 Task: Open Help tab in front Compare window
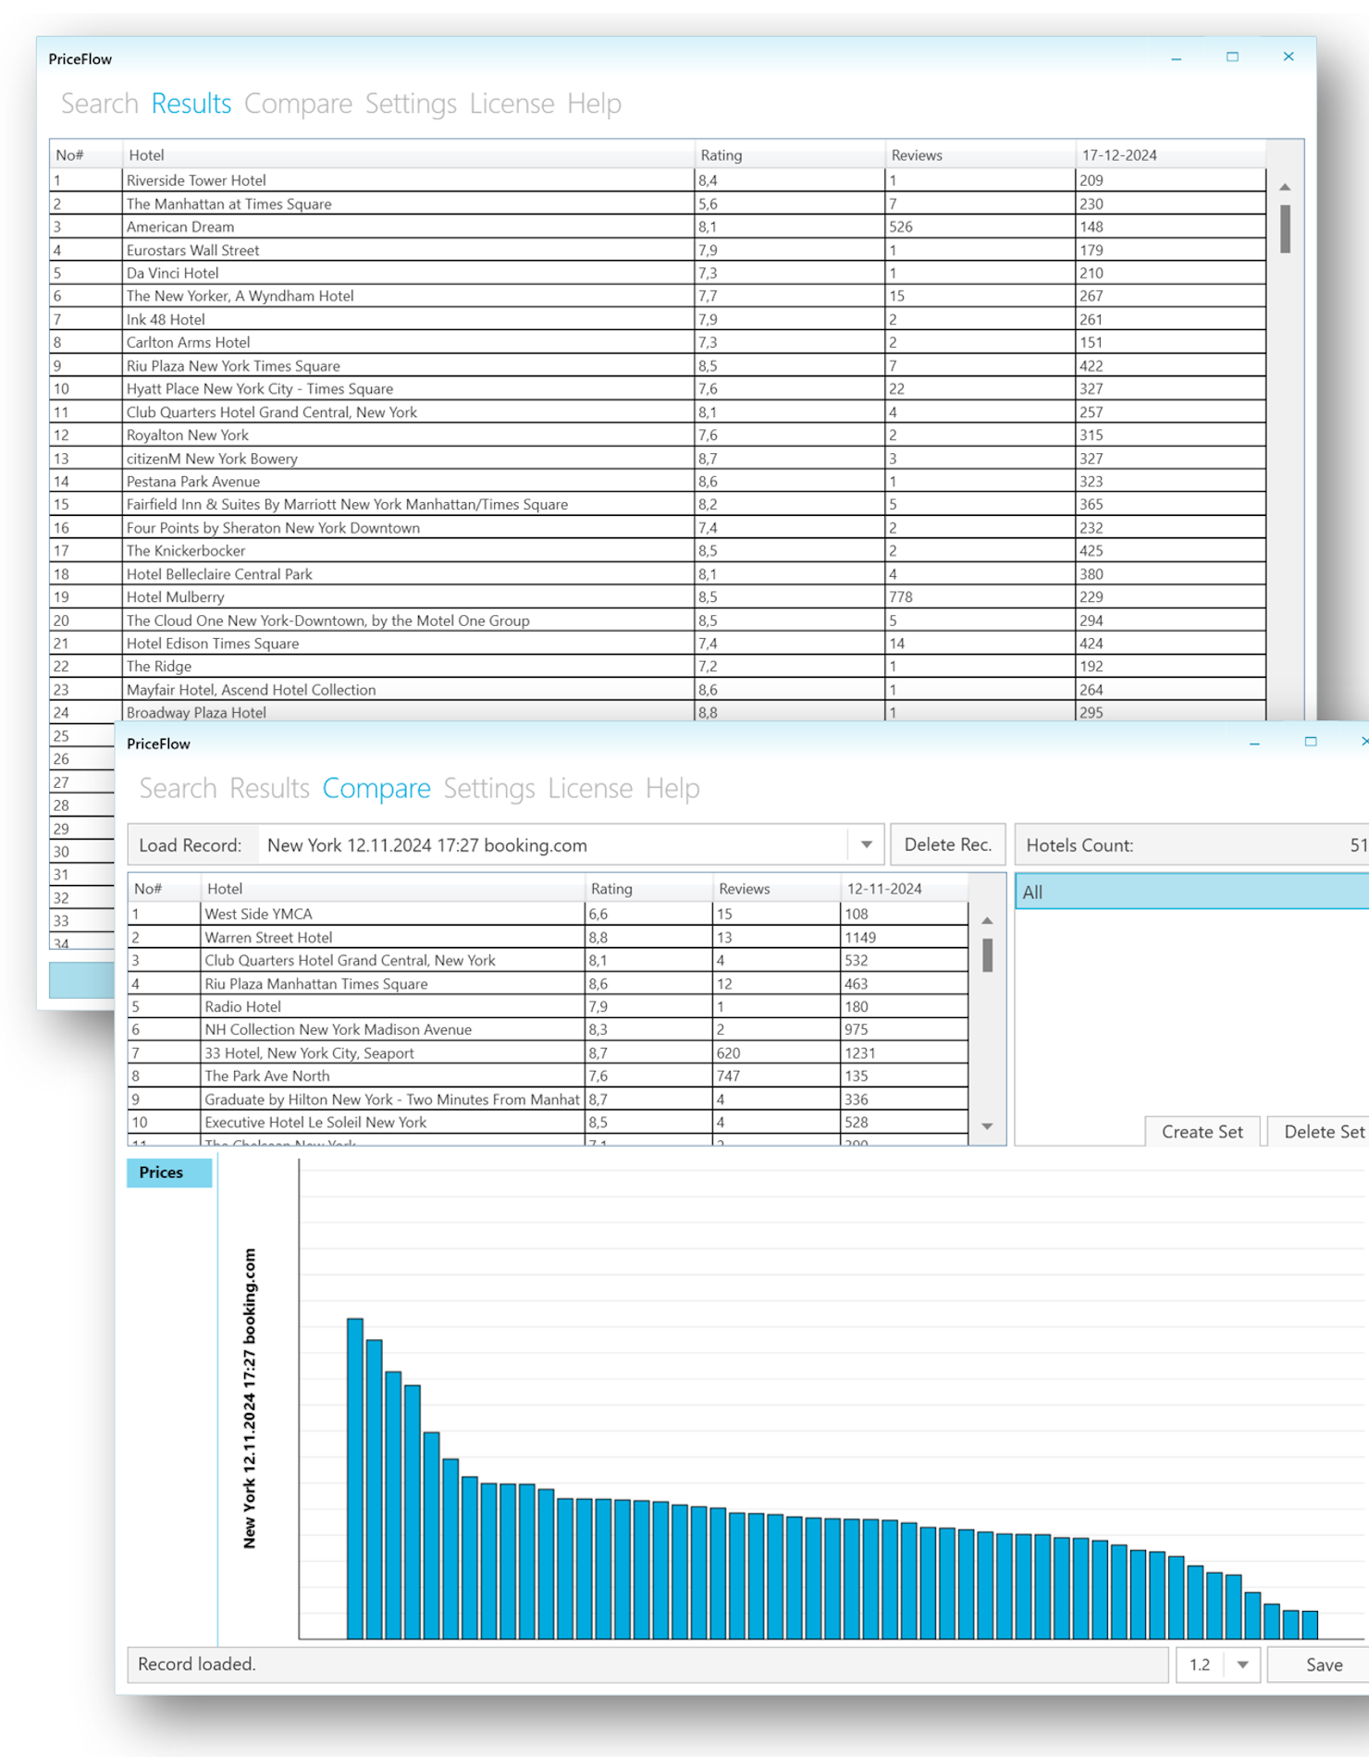pos(672,788)
